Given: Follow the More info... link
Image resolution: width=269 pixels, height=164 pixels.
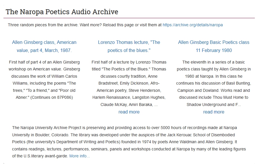Looking at the screenshot, I should pos(79,156).
